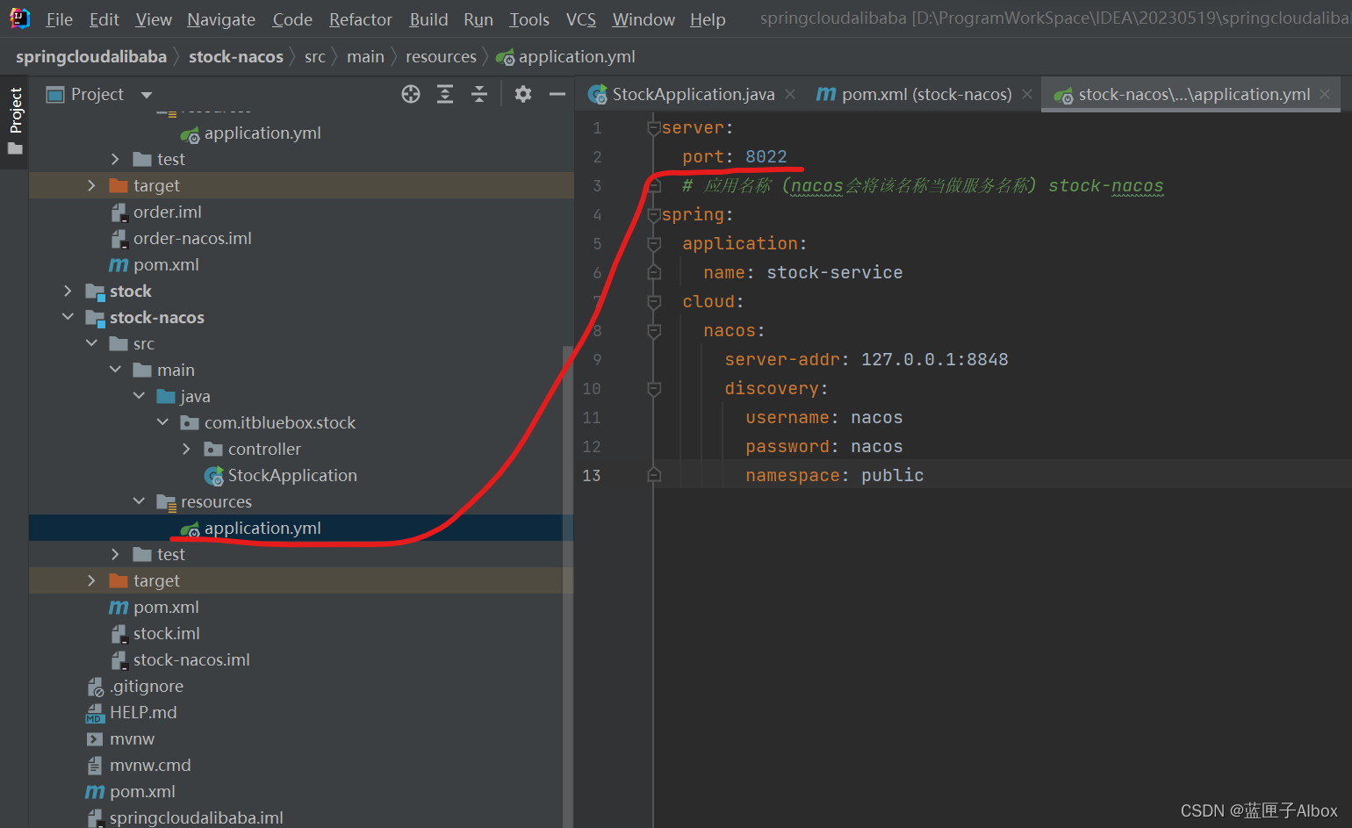Open the View menu
1352x828 pixels.
[154, 19]
